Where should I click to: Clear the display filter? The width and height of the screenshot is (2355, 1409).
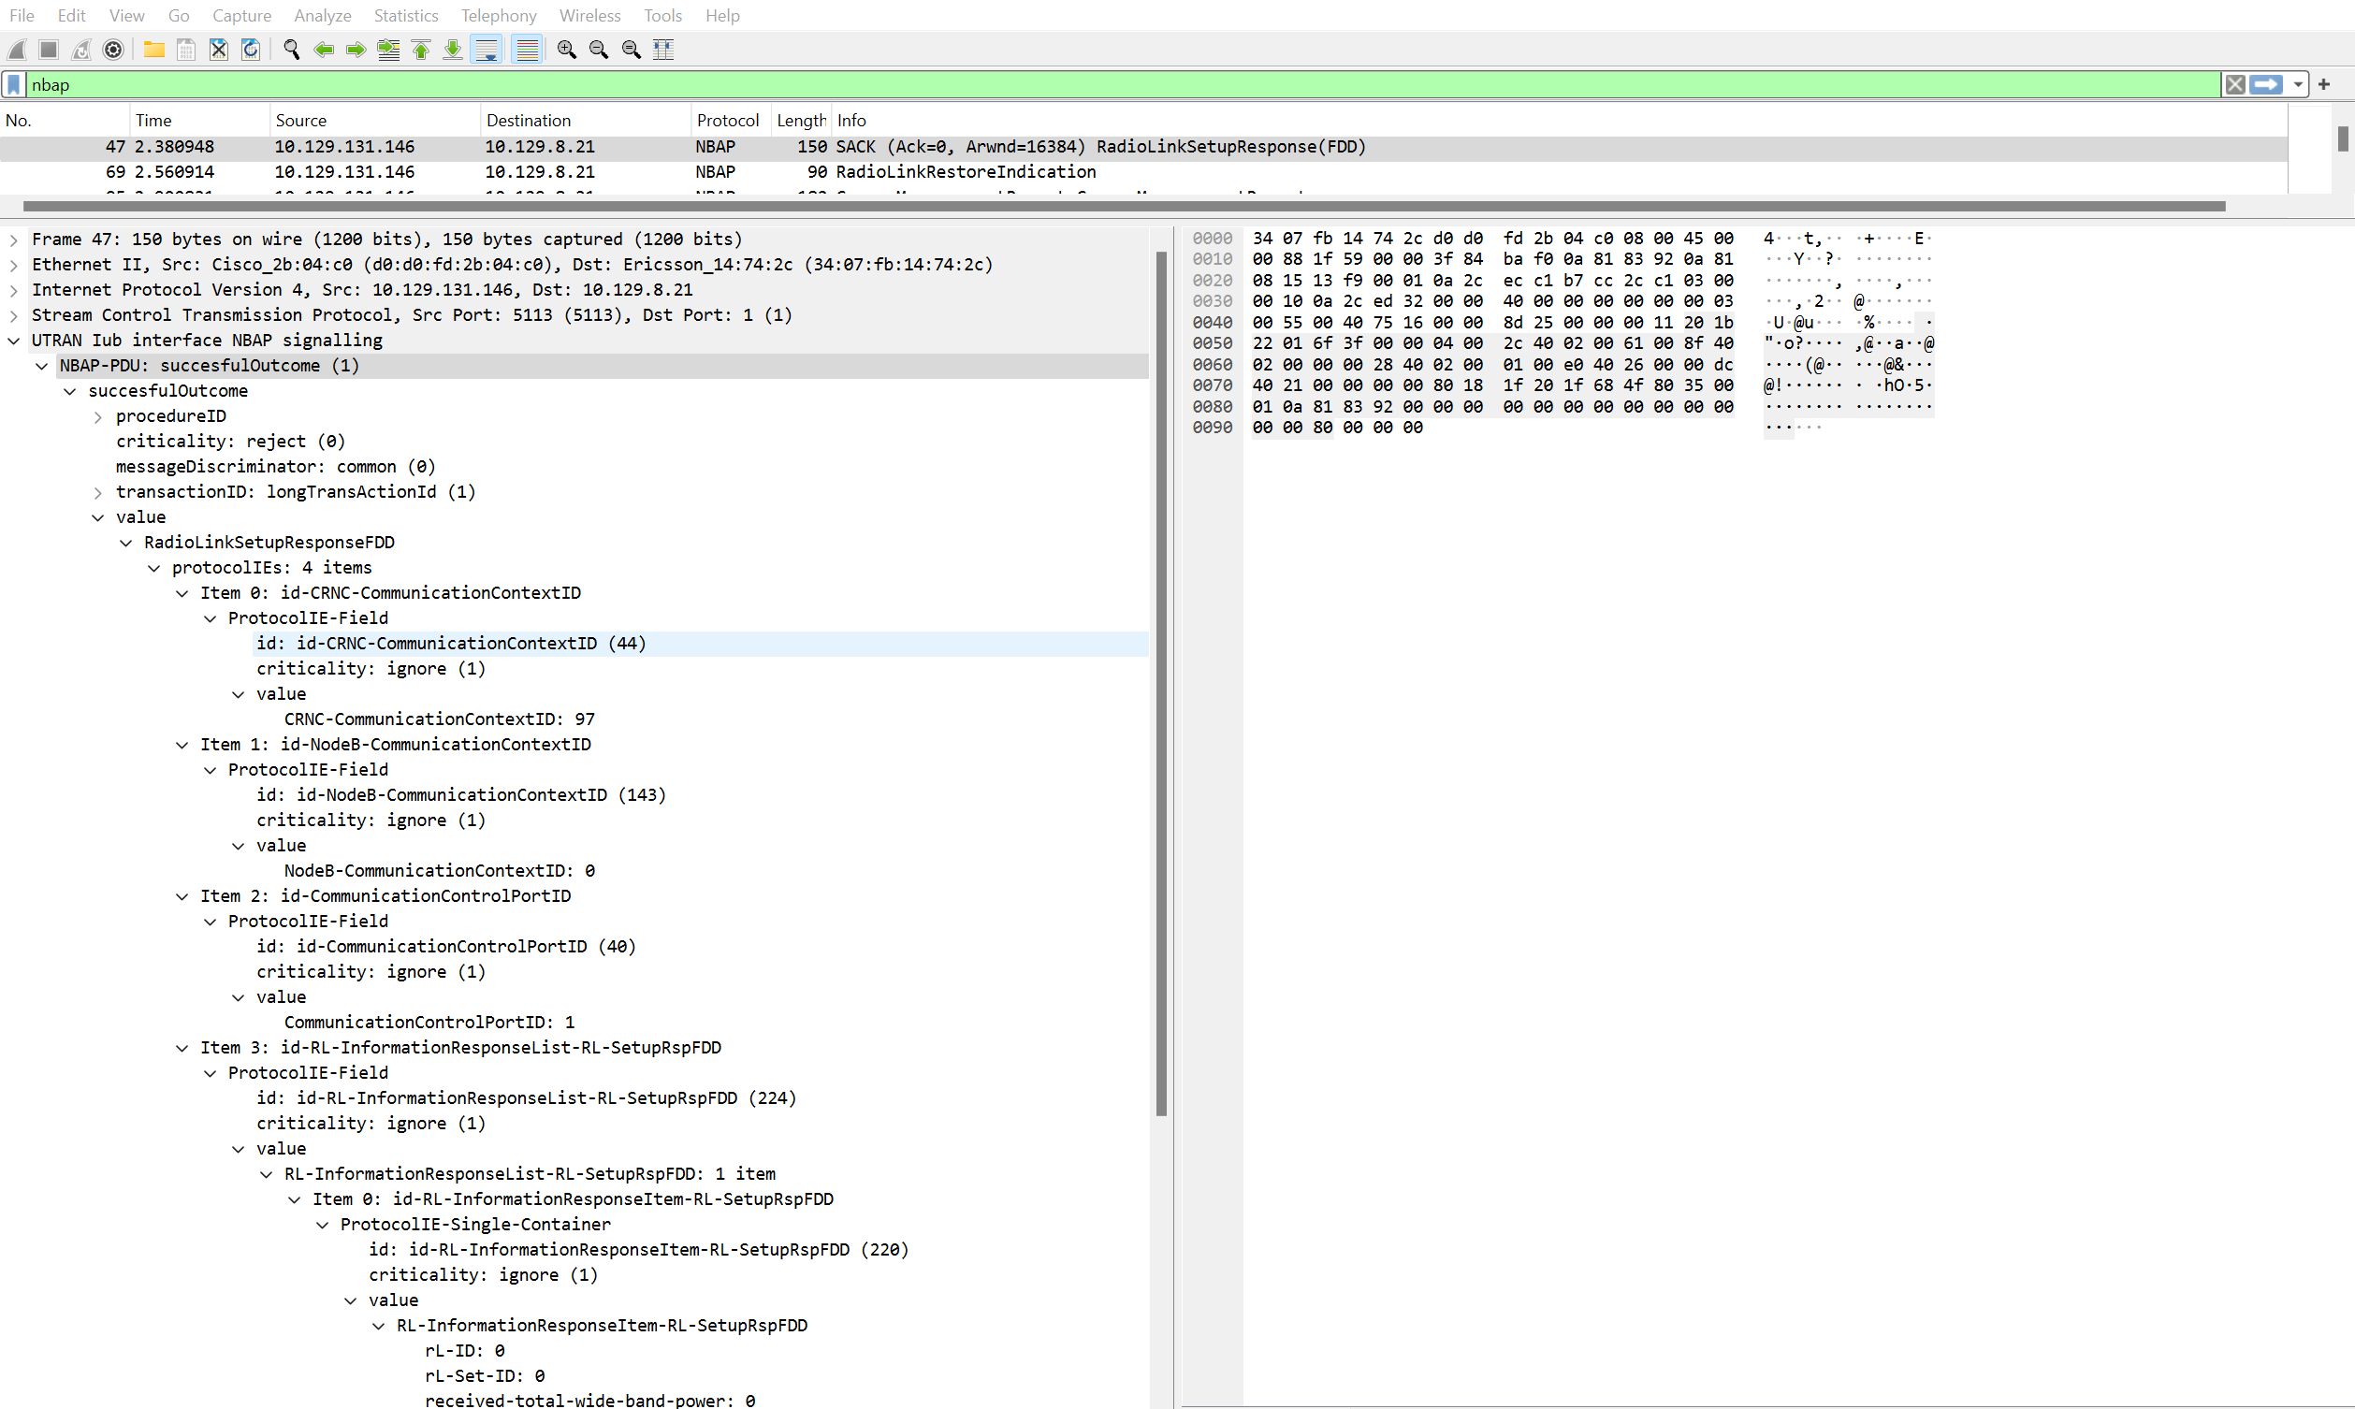2234,85
